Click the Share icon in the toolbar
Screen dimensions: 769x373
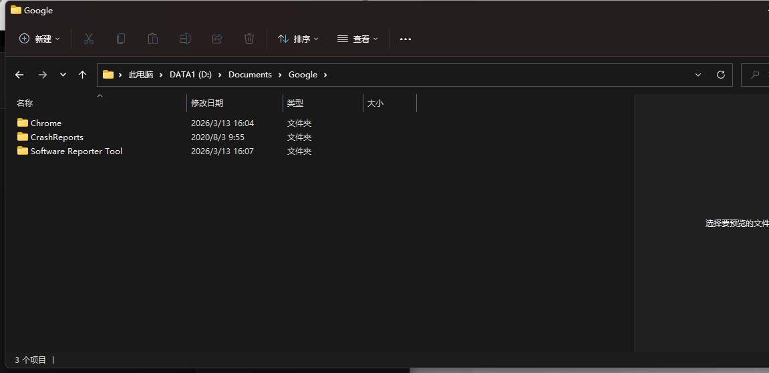click(x=217, y=39)
